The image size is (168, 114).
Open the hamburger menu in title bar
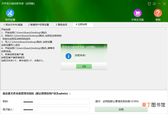pos(154,4)
